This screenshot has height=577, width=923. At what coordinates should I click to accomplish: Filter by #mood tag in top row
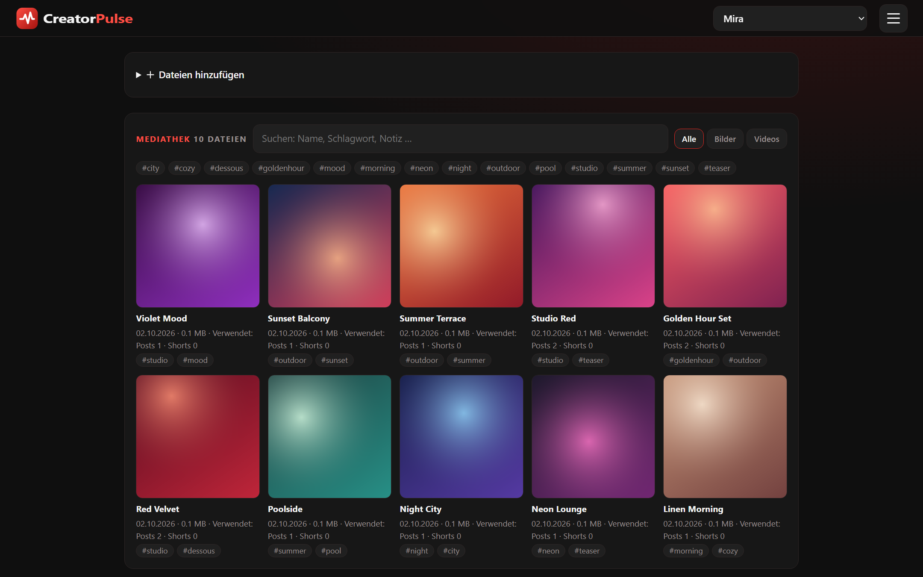pos(332,168)
